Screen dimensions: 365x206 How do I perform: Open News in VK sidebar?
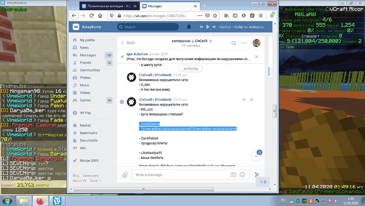click(84, 47)
